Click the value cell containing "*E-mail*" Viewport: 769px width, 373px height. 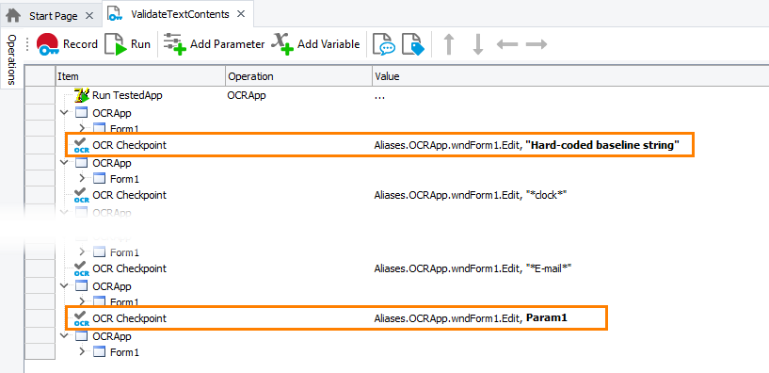(x=473, y=268)
